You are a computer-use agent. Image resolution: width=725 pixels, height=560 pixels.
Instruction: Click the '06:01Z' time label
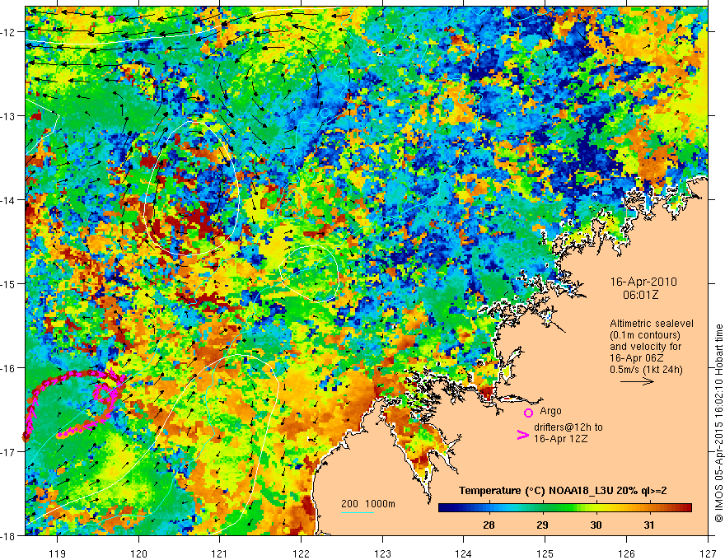coord(640,295)
